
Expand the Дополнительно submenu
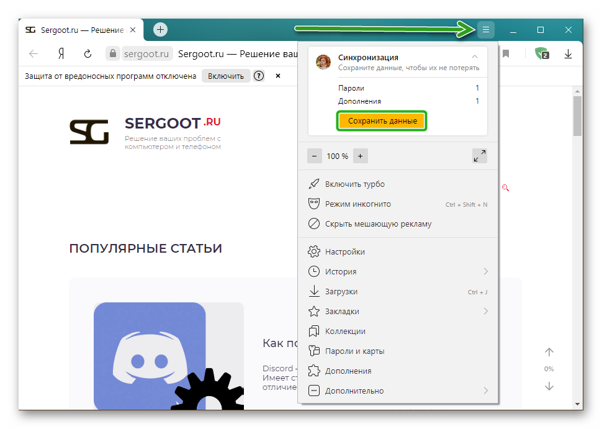485,391
